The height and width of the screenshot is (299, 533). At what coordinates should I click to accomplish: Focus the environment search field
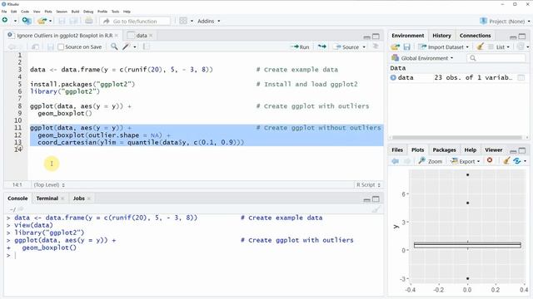pyautogui.click(x=496, y=58)
